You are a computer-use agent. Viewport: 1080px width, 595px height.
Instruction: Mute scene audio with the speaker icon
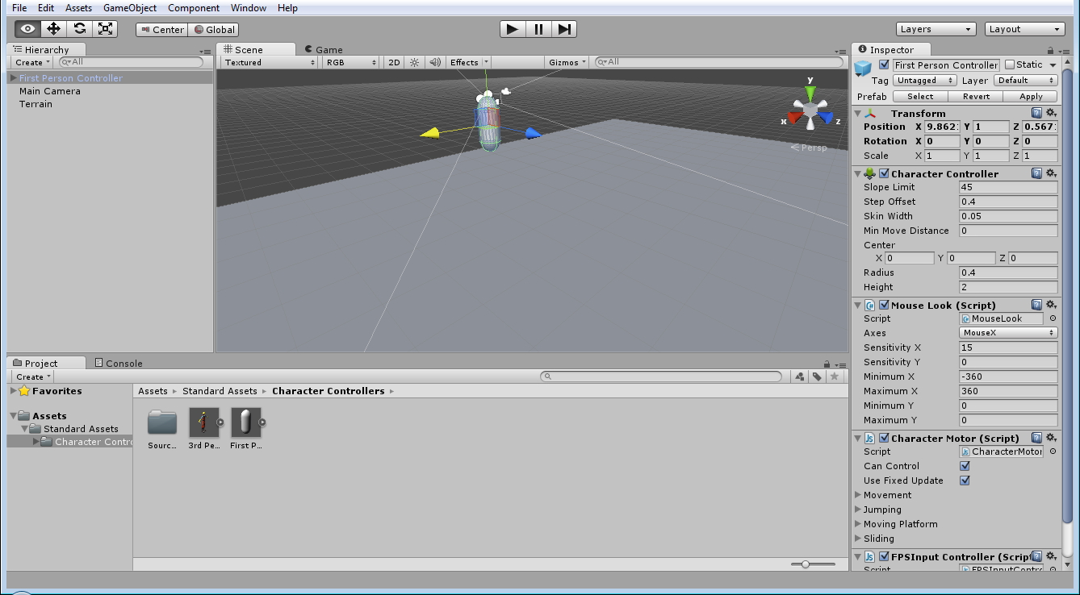434,61
